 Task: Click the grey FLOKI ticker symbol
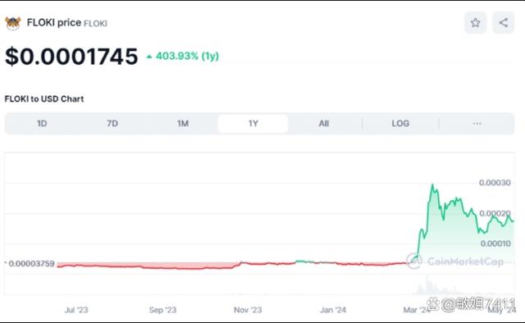tap(95, 24)
